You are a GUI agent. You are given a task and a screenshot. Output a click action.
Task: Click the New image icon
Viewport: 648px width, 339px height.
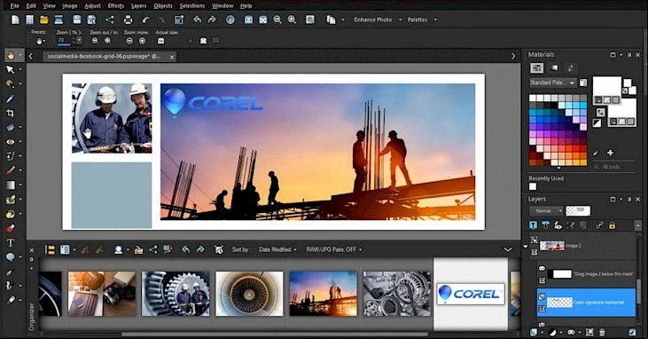(15, 20)
